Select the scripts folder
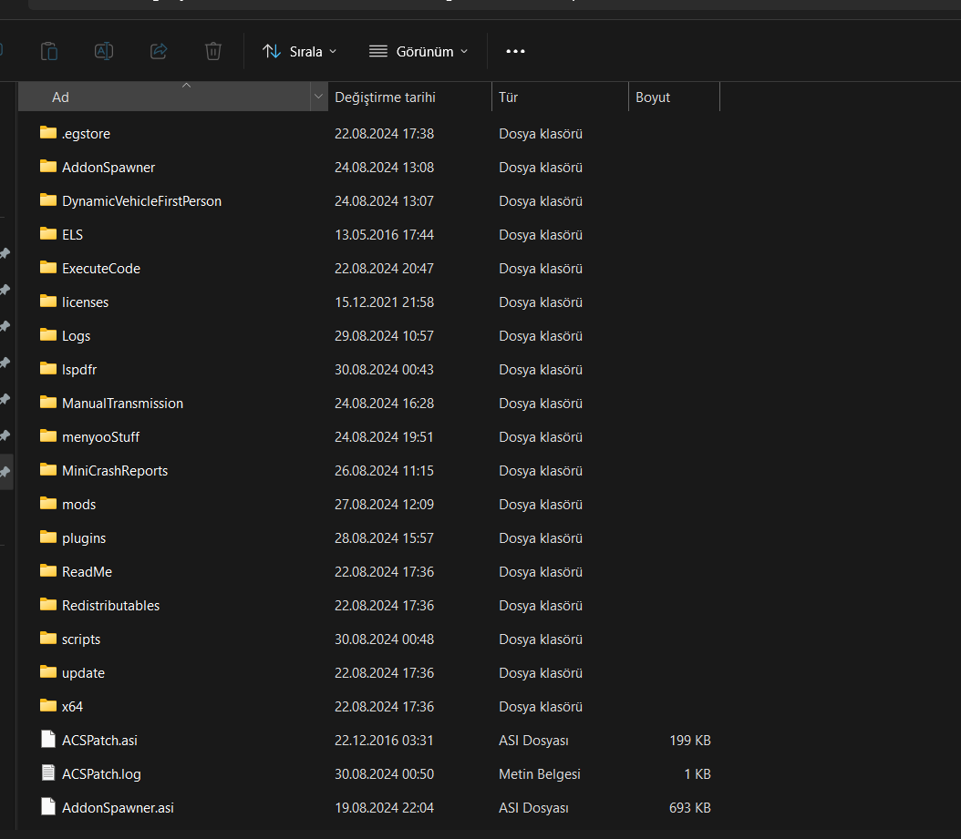961x839 pixels. 81,639
